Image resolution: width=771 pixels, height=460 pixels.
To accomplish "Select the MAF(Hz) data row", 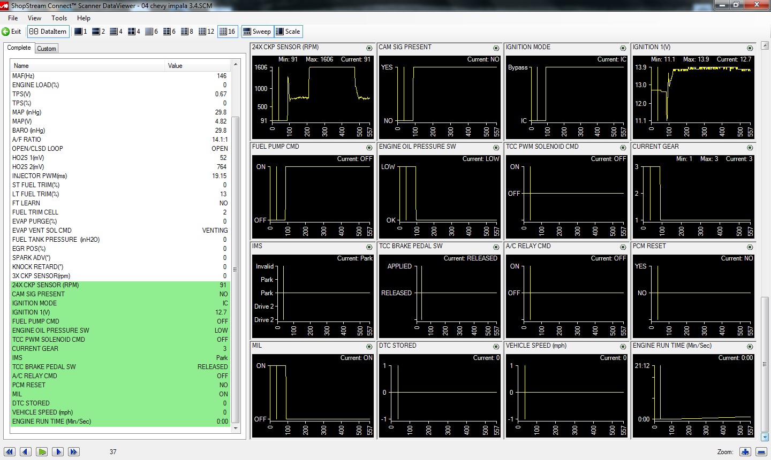I will (x=120, y=76).
